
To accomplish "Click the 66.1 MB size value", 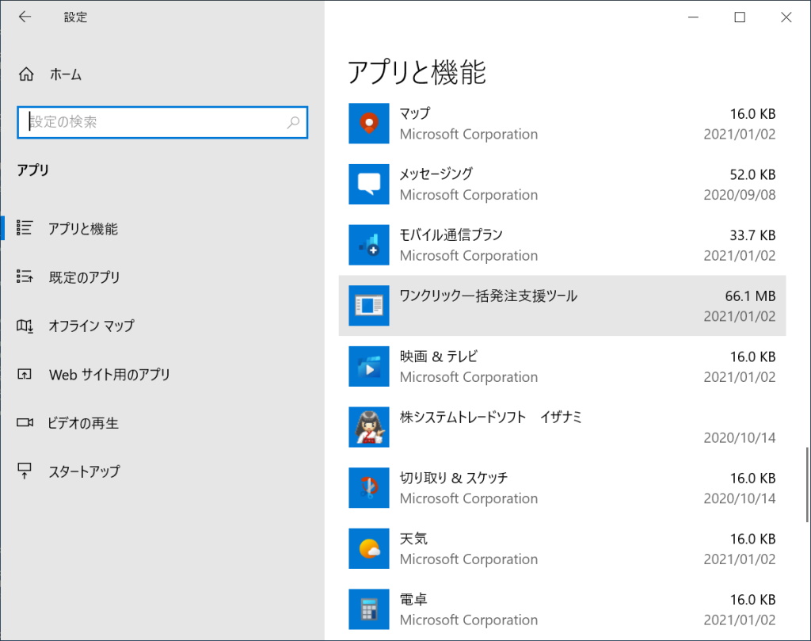I will click(x=750, y=296).
